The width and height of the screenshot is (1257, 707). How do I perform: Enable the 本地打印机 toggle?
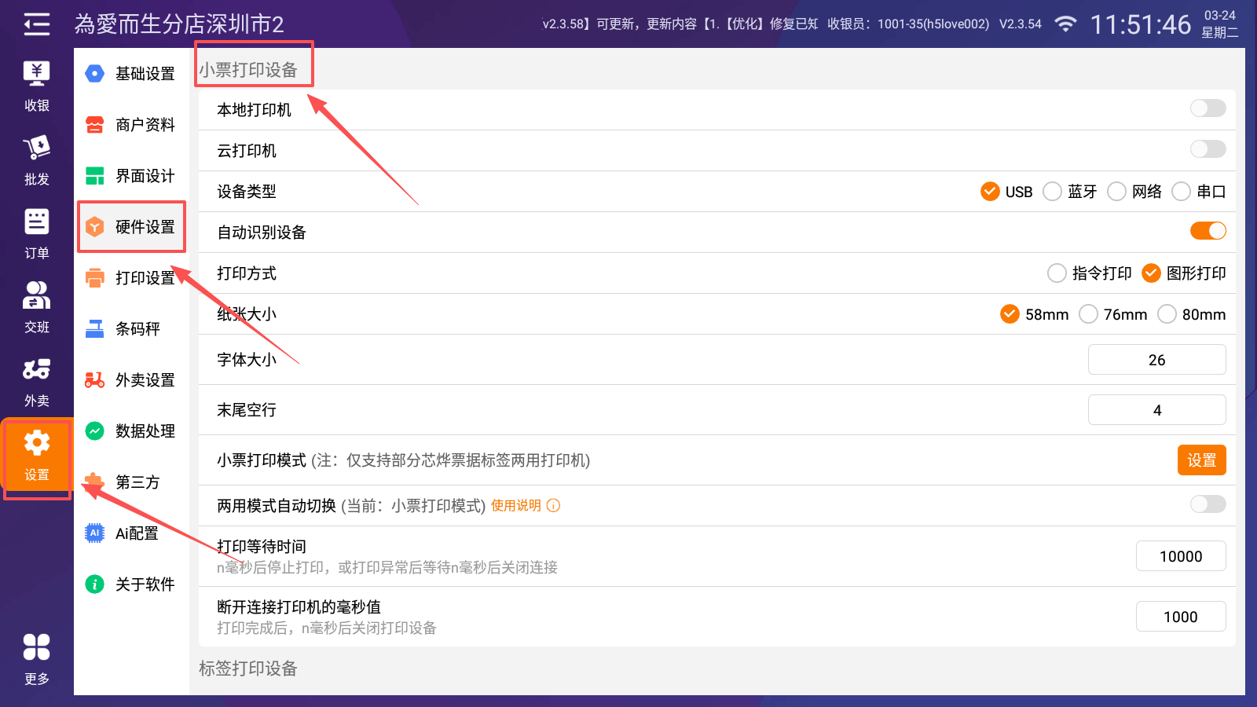(1208, 108)
